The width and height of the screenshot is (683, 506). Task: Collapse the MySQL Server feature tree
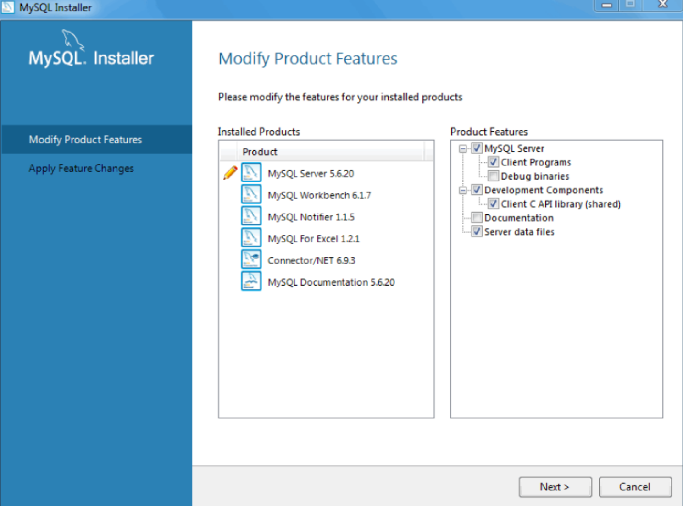464,148
